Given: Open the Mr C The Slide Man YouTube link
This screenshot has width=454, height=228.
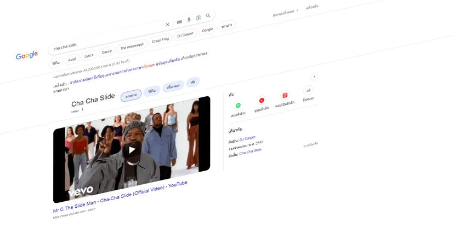Looking at the screenshot, I should [120, 197].
